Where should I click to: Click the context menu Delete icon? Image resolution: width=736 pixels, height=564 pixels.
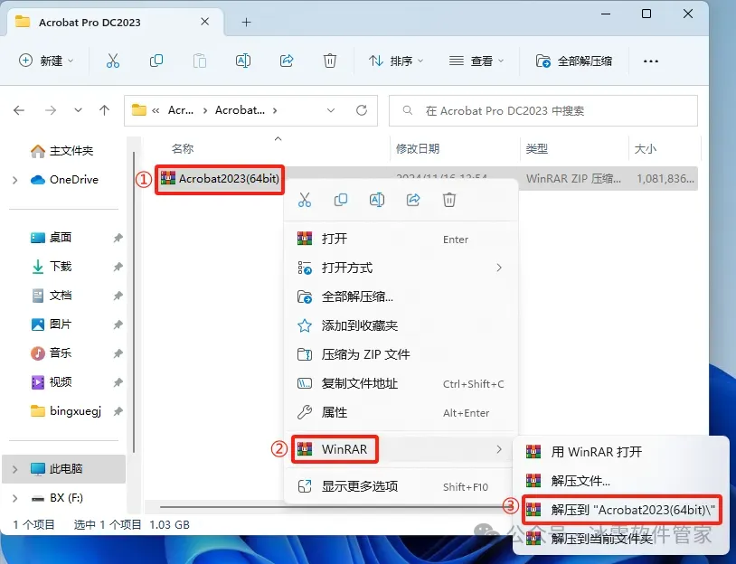pyautogui.click(x=449, y=200)
